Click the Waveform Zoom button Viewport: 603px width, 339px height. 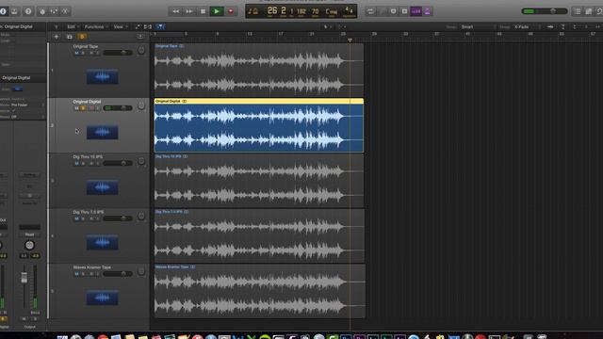coord(550,27)
